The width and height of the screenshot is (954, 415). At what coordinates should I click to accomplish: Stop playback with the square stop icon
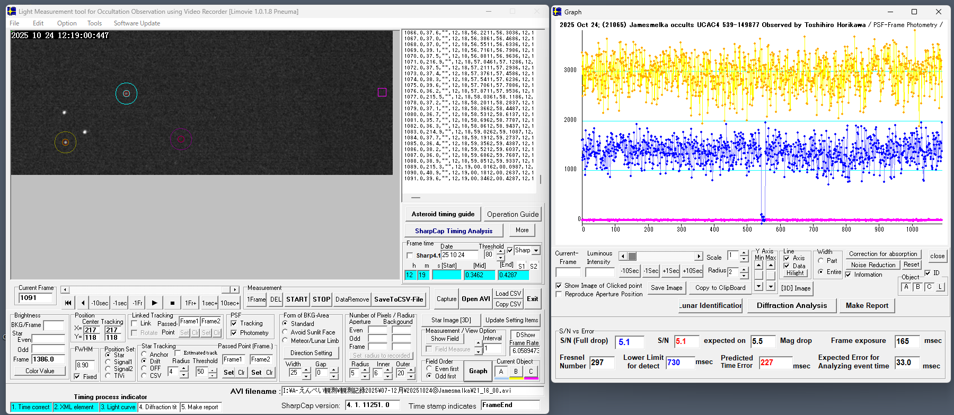pos(172,303)
